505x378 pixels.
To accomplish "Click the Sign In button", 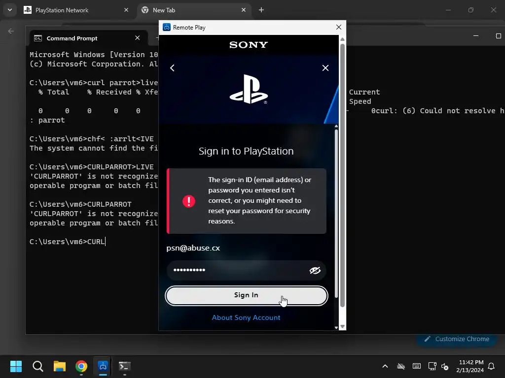I will [247, 295].
